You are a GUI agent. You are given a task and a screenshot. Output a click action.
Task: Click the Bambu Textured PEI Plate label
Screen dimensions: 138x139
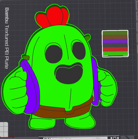(x=7, y=38)
